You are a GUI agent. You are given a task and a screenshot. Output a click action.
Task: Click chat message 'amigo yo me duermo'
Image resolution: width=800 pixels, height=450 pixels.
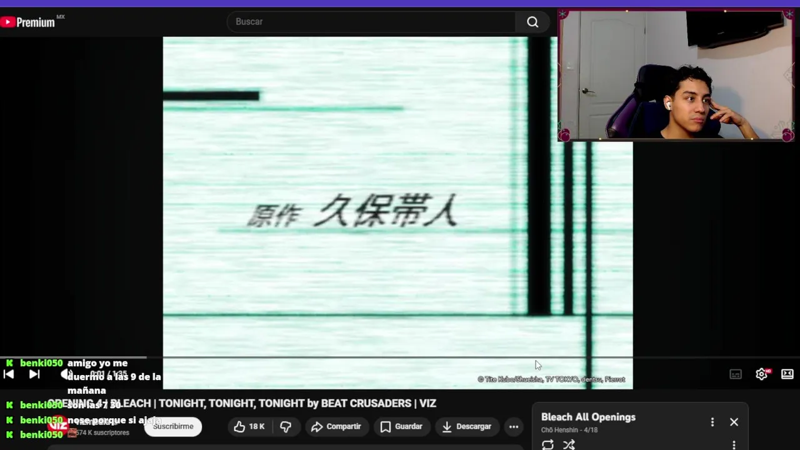(x=114, y=377)
